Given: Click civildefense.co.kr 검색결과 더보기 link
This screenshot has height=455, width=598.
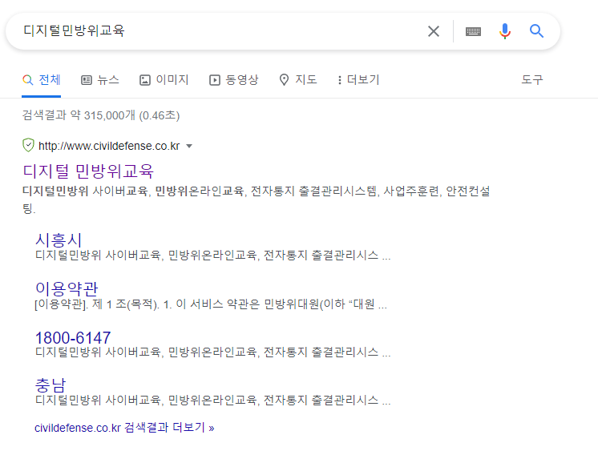Looking at the screenshot, I should click(124, 428).
